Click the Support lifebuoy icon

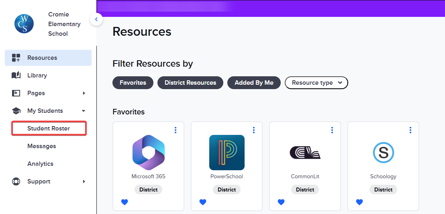tap(16, 181)
